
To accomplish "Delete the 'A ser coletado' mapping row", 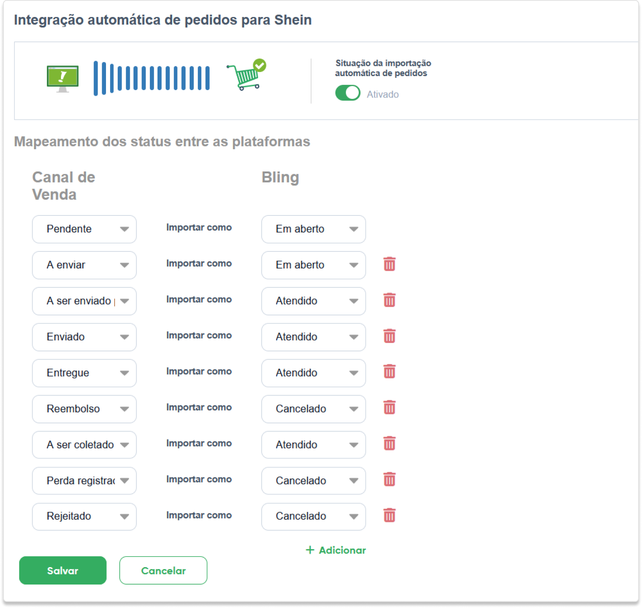I will 389,444.
